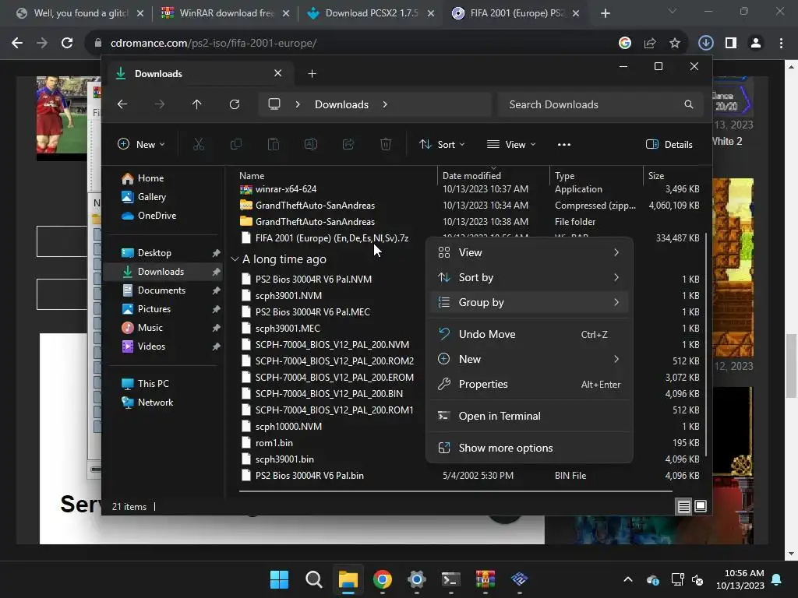Open Chrome three-dot menu
The image size is (798, 598).
781,44
